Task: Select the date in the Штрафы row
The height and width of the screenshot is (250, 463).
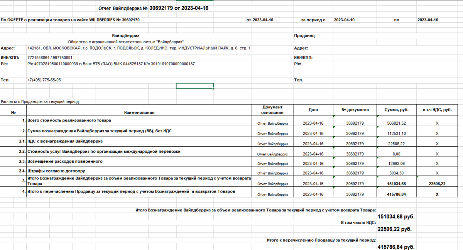Action: point(313,173)
